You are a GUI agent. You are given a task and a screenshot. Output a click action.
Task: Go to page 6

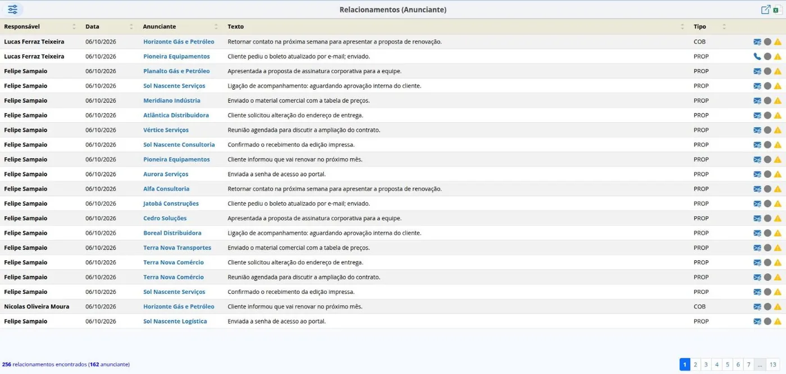tap(738, 364)
